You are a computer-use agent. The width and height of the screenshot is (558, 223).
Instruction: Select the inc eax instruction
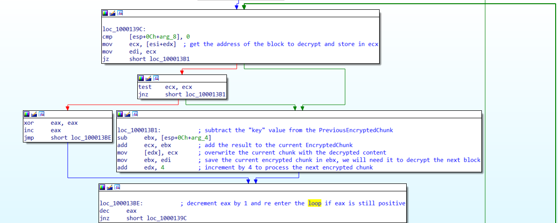[x=42, y=130]
